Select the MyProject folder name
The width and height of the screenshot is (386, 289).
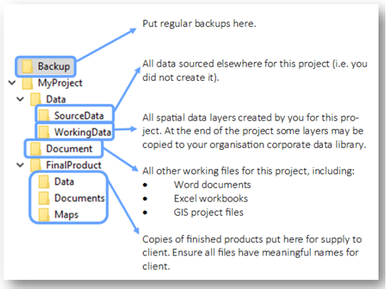[60, 83]
